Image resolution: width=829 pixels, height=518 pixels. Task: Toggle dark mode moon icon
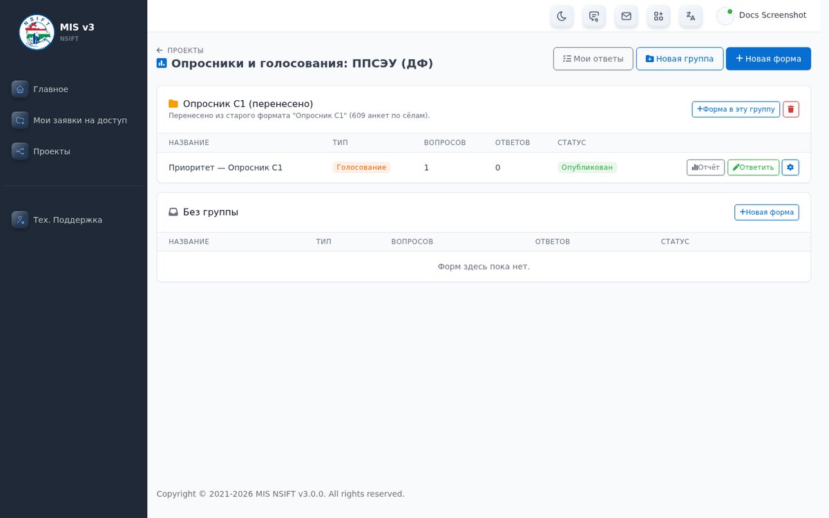[x=562, y=16]
